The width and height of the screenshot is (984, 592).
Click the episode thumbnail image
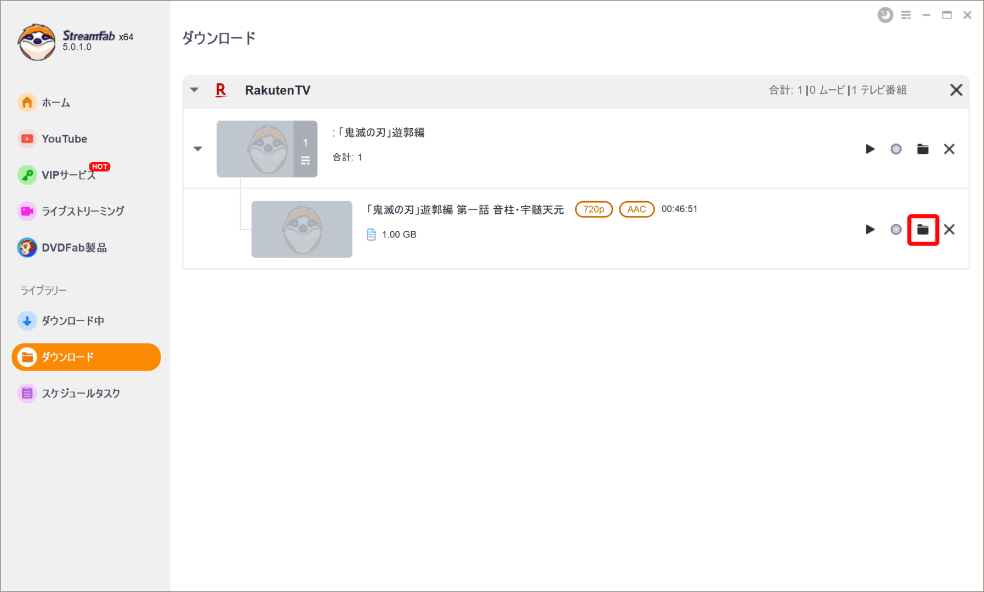(302, 229)
